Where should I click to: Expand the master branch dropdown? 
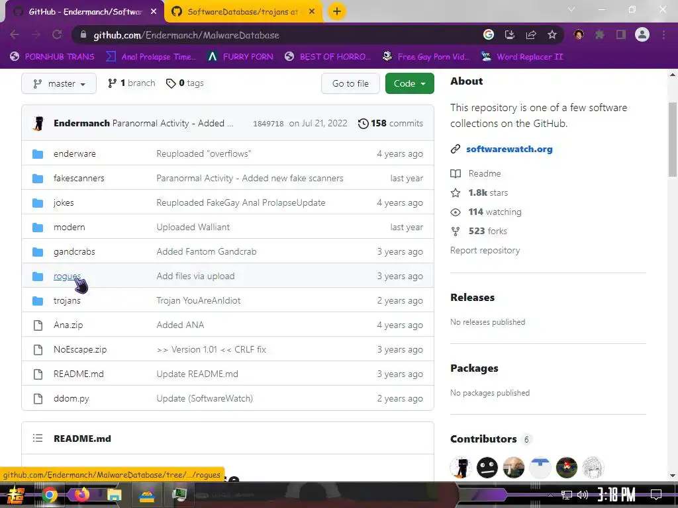(x=59, y=83)
